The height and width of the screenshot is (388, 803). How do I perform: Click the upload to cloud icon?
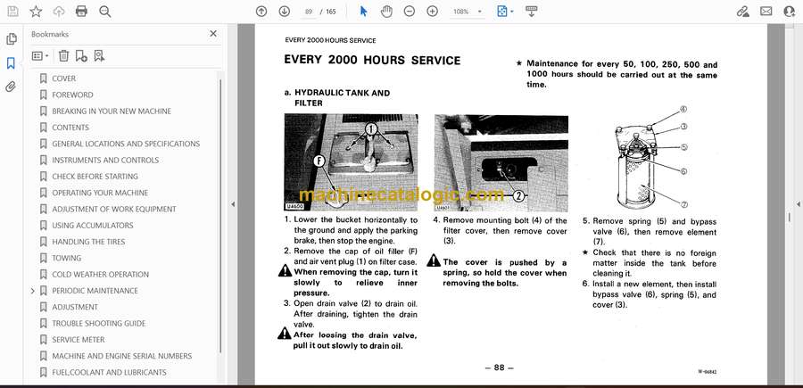pos(59,12)
